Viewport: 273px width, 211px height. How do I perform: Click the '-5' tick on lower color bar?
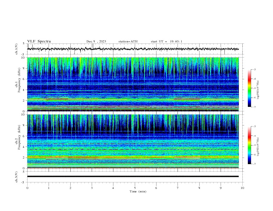coord(254,145)
